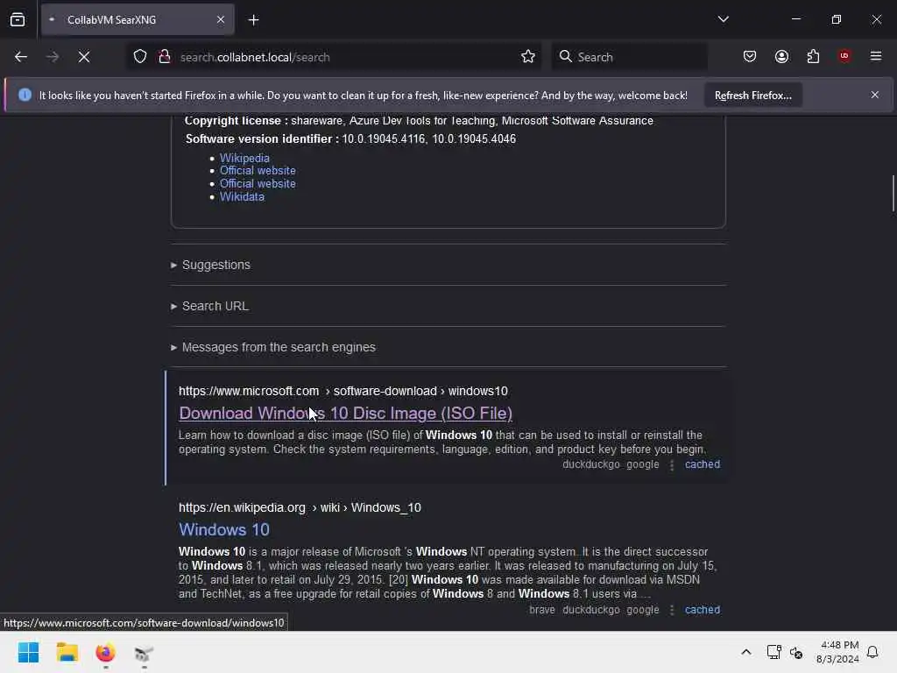Open the Wikipedia infobox link
This screenshot has height=673, width=897.
(x=244, y=158)
